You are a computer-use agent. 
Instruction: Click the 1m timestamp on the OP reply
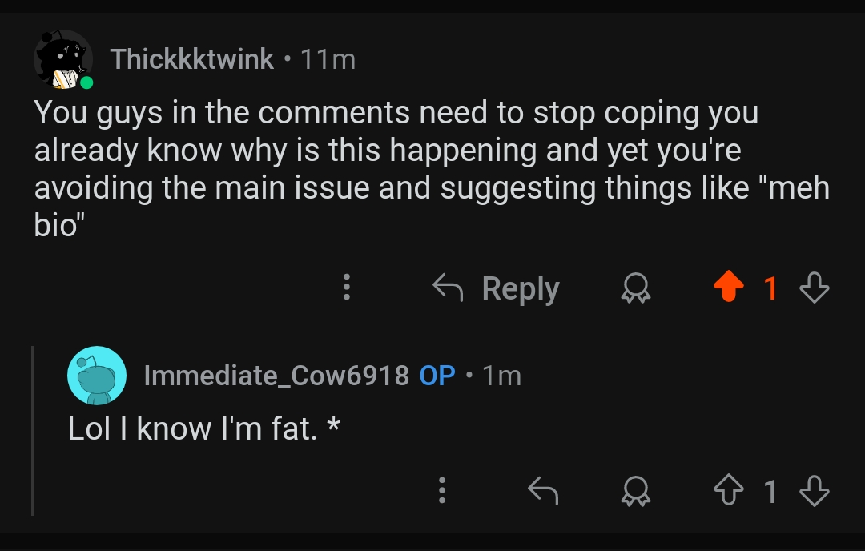pyautogui.click(x=502, y=375)
